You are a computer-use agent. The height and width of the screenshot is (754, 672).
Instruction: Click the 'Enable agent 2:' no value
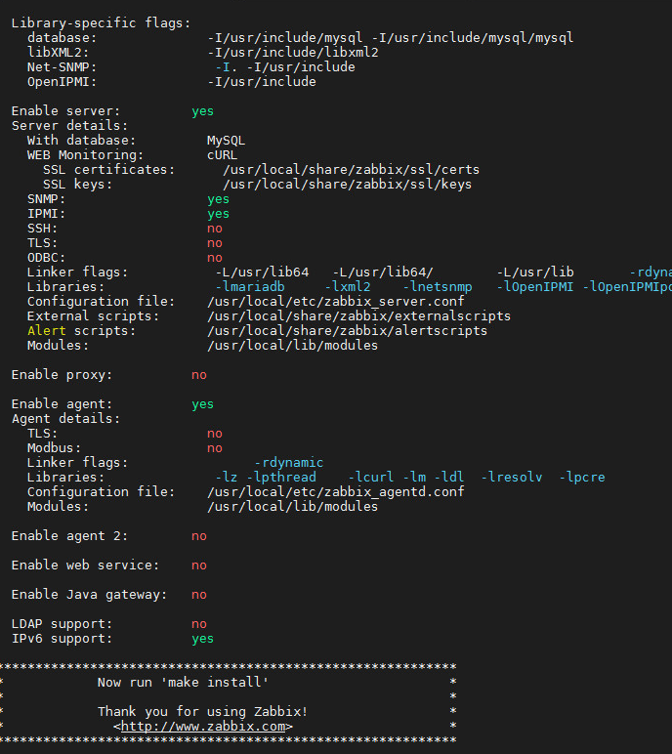[199, 536]
